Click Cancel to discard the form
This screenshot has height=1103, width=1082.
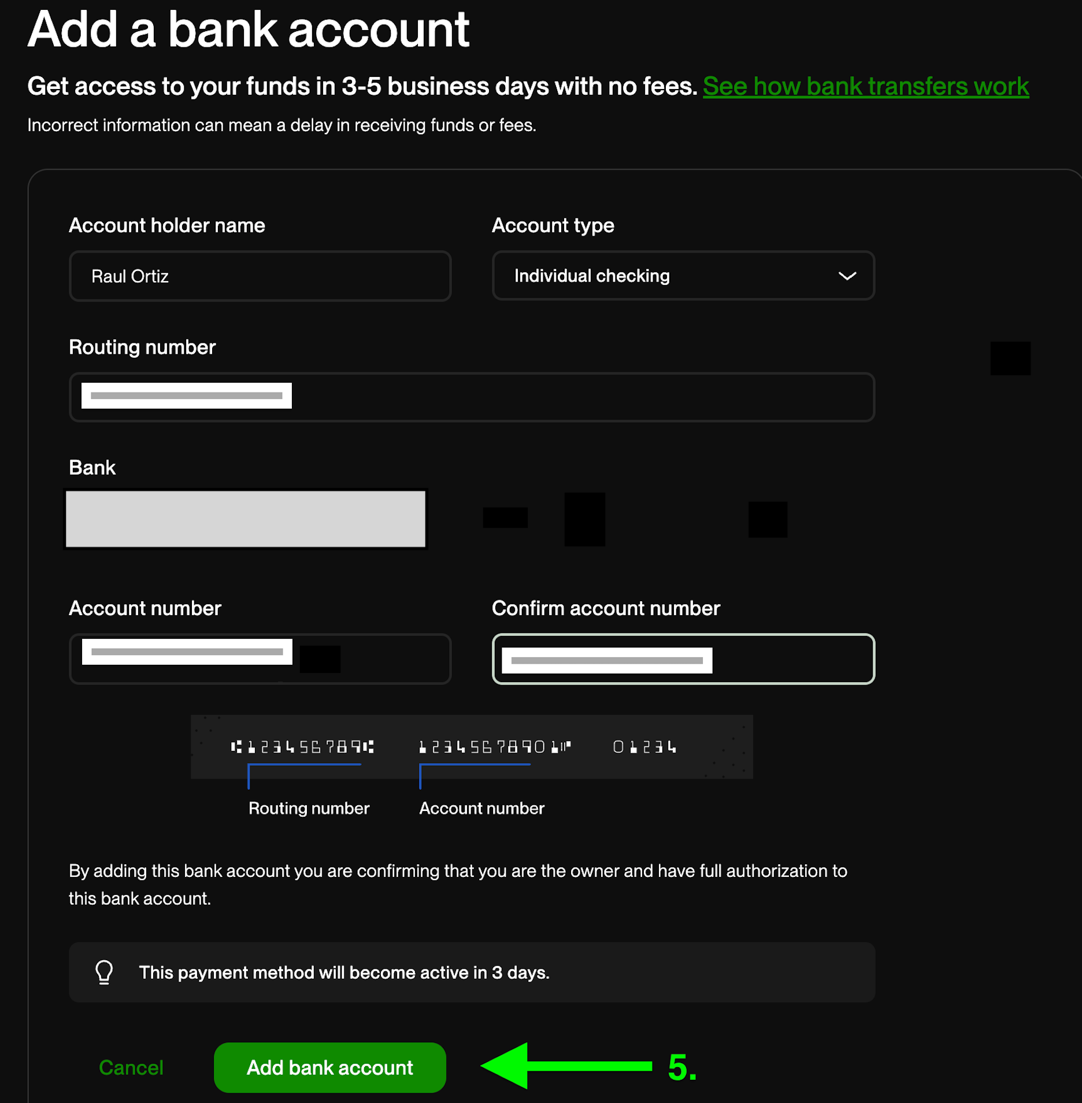coord(131,1067)
